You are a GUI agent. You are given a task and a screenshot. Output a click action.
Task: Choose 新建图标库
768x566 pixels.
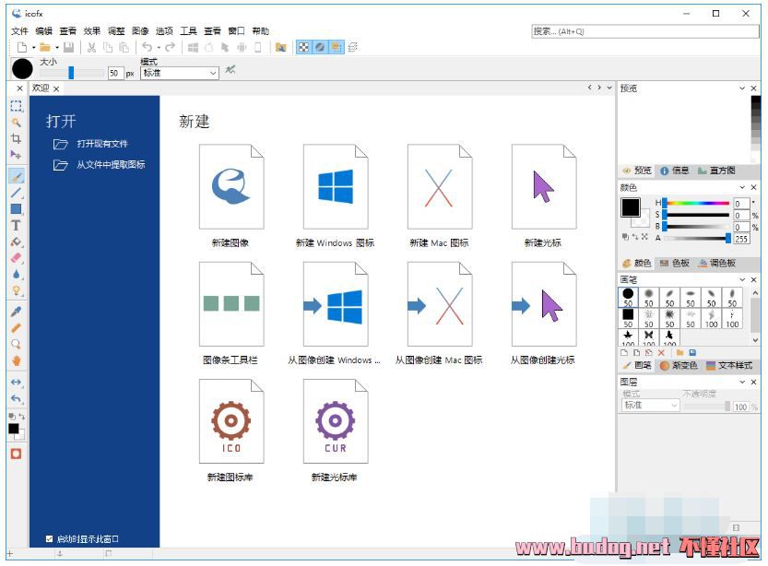[230, 430]
